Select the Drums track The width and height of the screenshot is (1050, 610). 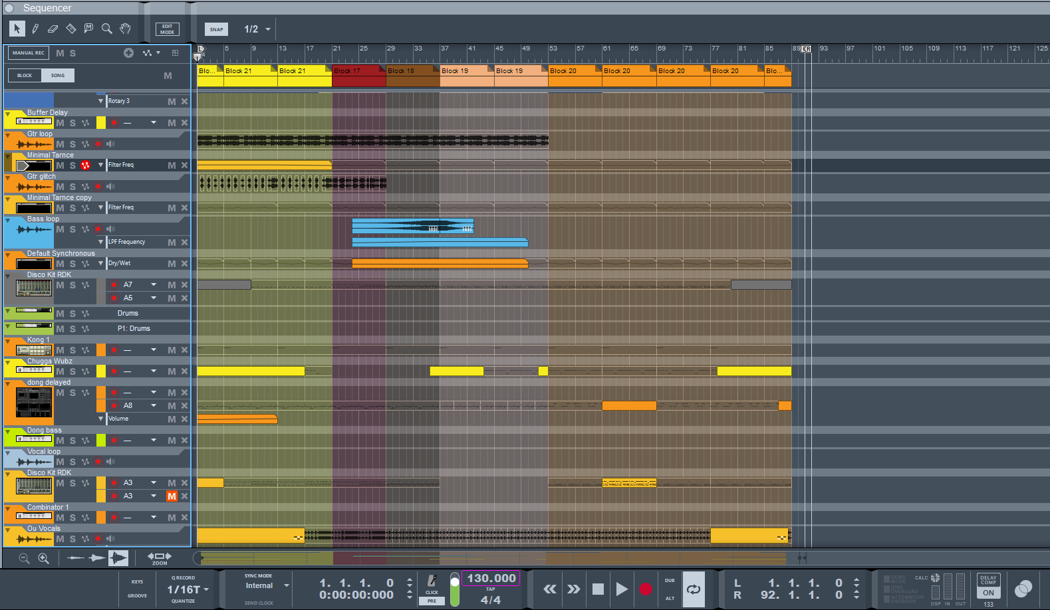(128, 314)
